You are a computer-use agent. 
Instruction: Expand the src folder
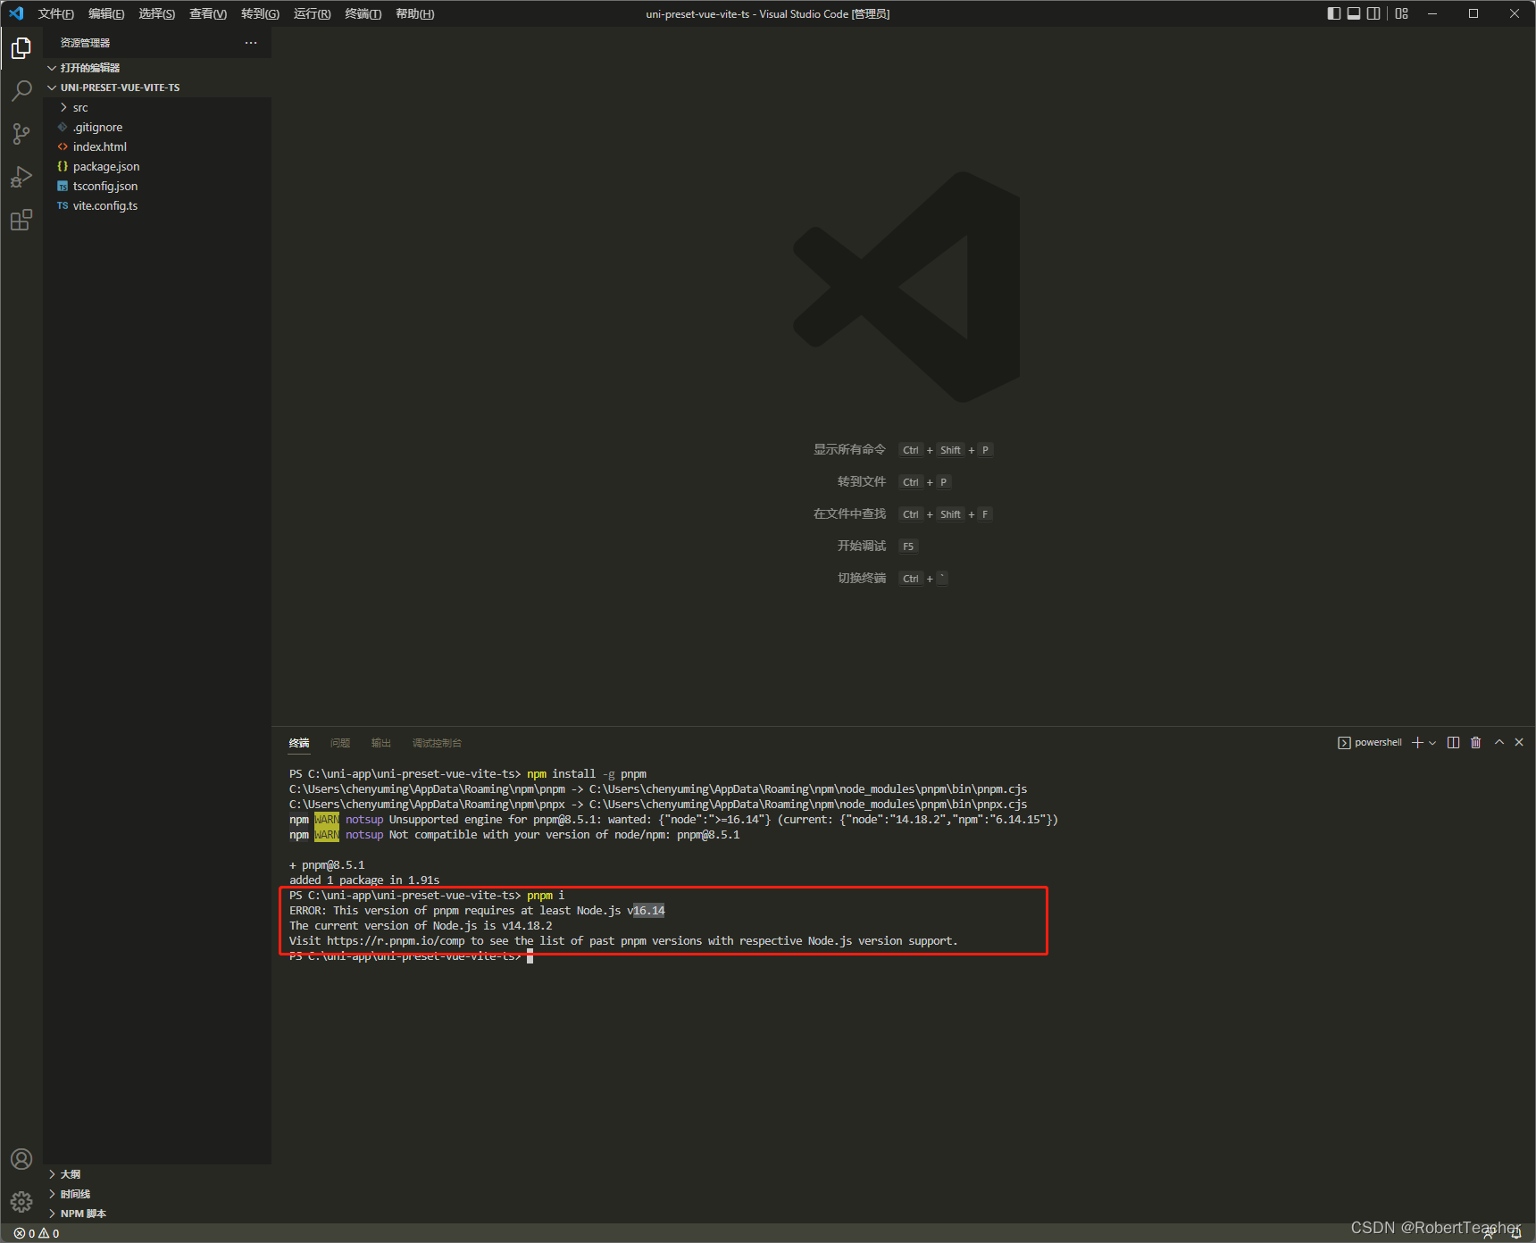click(x=157, y=107)
